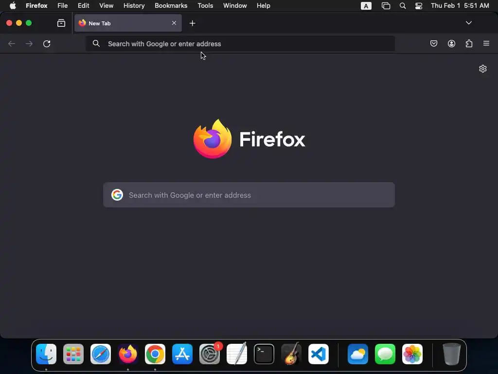Go forward with the forward arrow
The image size is (498, 374).
(x=29, y=43)
